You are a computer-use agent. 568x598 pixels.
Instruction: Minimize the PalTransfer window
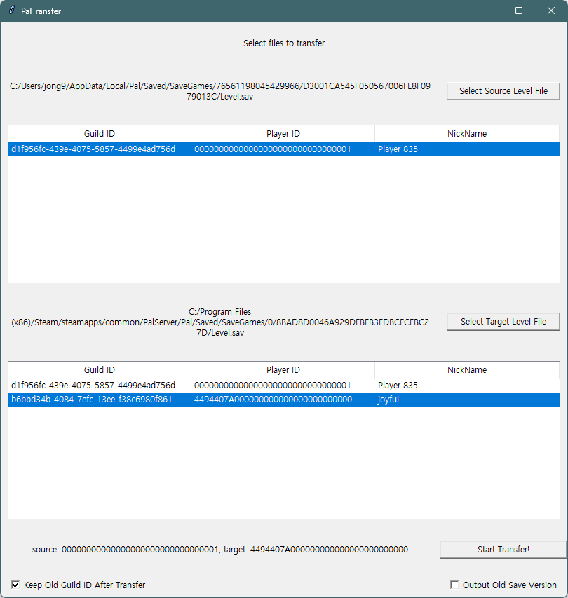click(487, 11)
